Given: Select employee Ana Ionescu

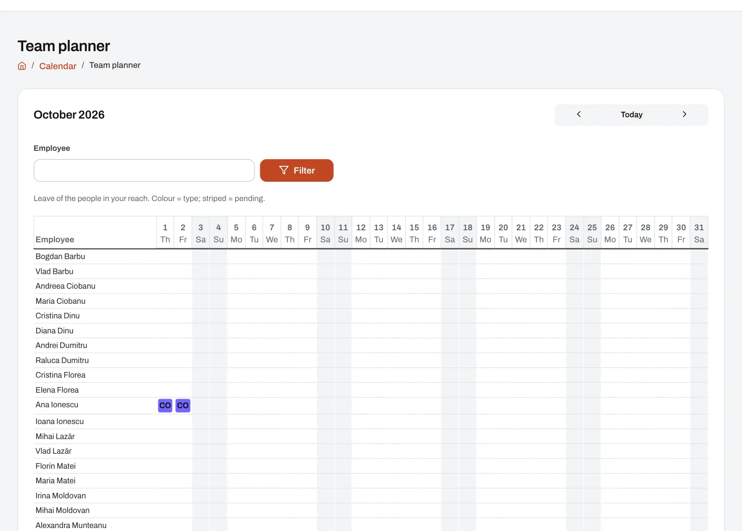Looking at the screenshot, I should point(57,405).
